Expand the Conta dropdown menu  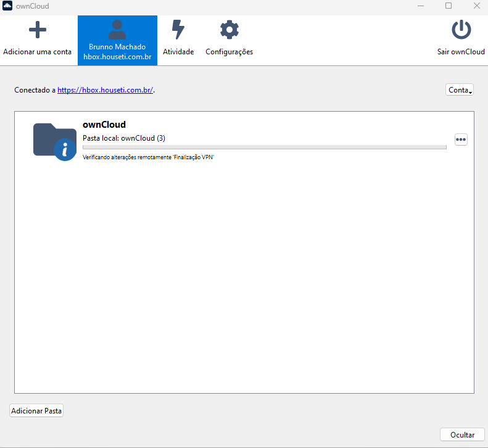(460, 89)
